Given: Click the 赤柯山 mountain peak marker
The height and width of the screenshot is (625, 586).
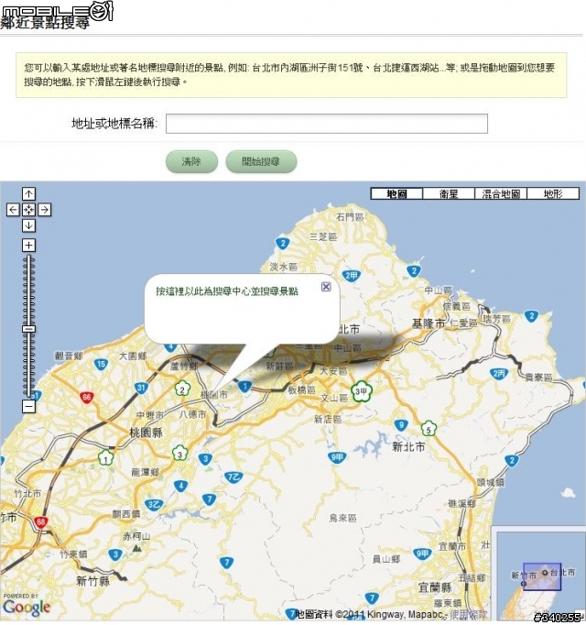Looking at the screenshot, I should tap(137, 548).
